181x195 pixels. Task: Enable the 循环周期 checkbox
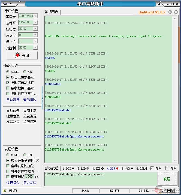click(x=8, y=177)
